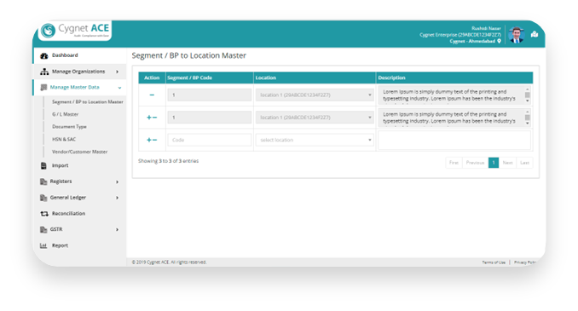578x311 pixels.
Task: Expand the Registers submenu arrow
Action: 118,181
